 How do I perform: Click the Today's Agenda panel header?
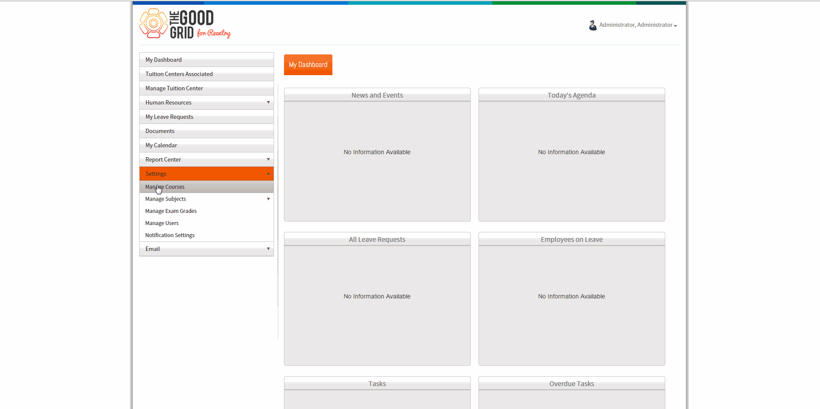[x=571, y=95]
